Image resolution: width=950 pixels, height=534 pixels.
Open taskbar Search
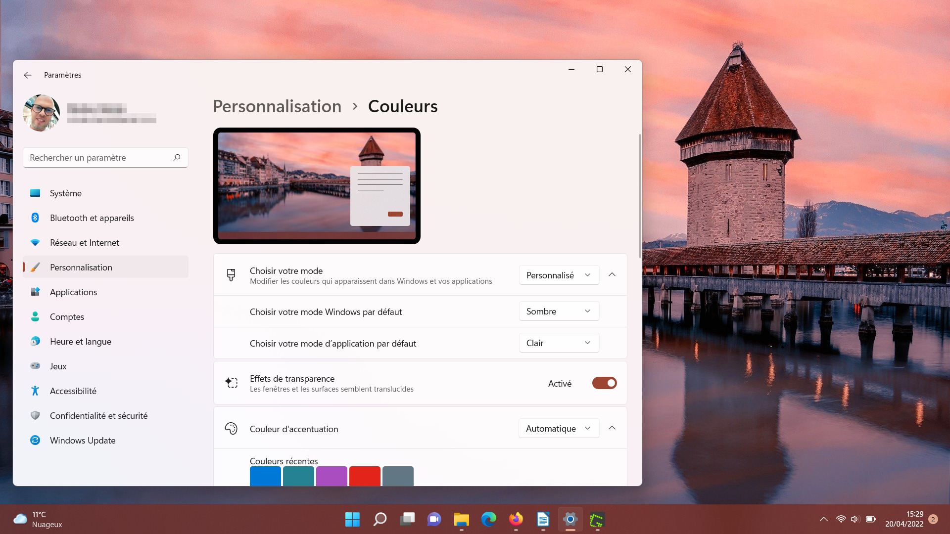tap(380, 519)
